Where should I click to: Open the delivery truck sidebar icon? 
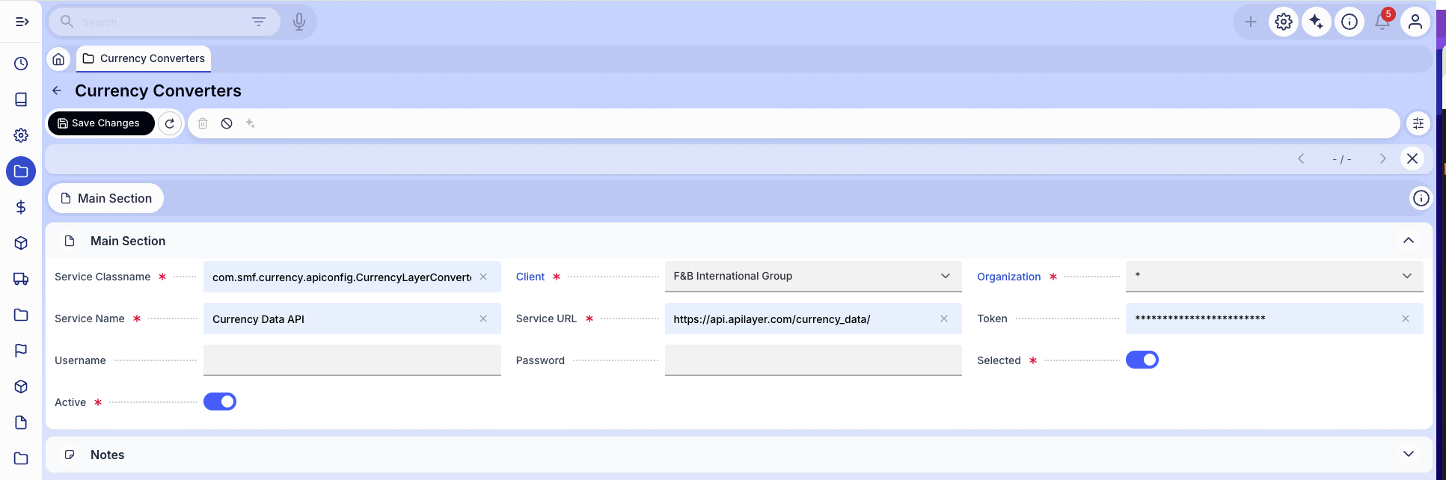coord(21,279)
